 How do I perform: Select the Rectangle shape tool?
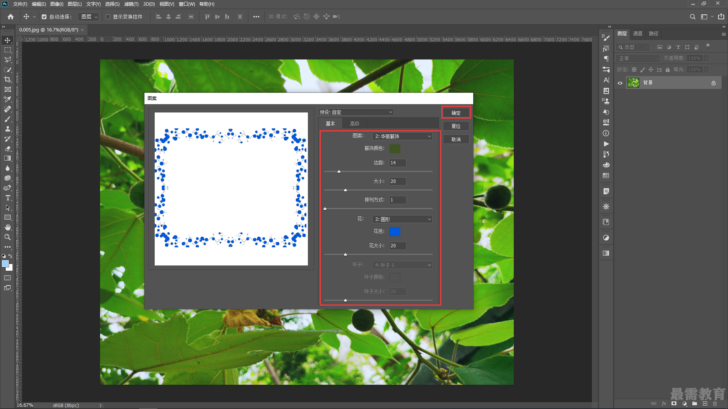pyautogui.click(x=8, y=217)
